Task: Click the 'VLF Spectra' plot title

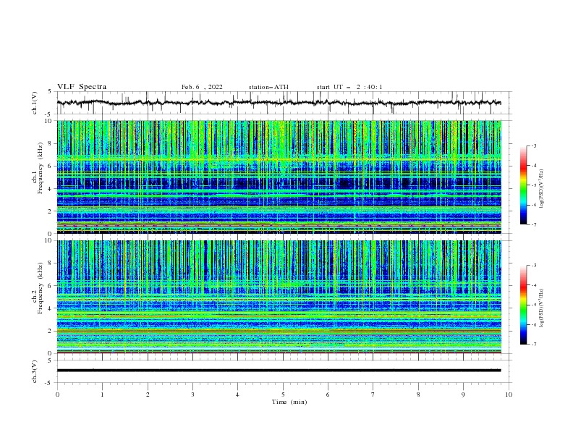Action: (82, 87)
